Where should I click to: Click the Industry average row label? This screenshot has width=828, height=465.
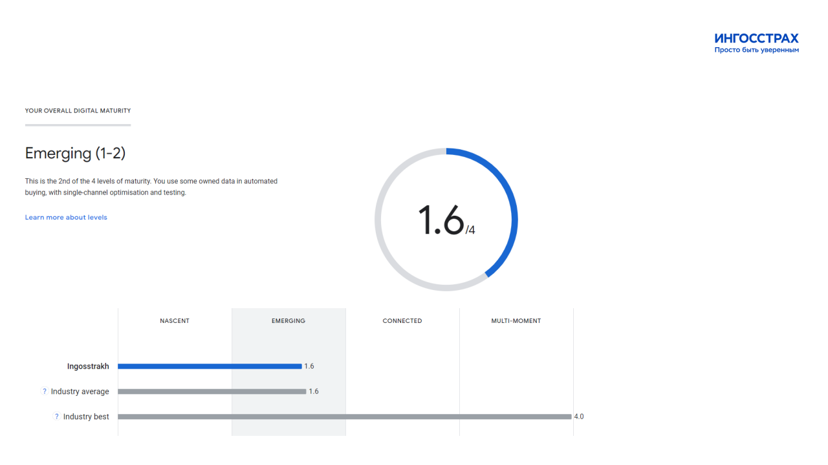[80, 391]
